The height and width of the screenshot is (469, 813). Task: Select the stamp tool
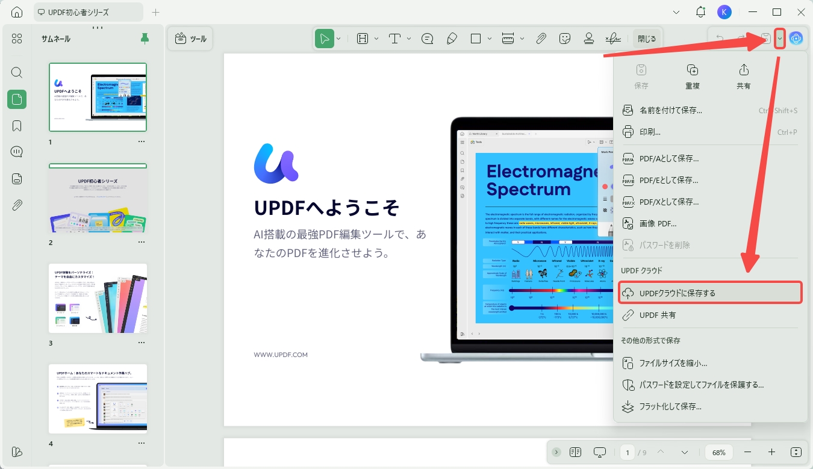[x=589, y=39]
